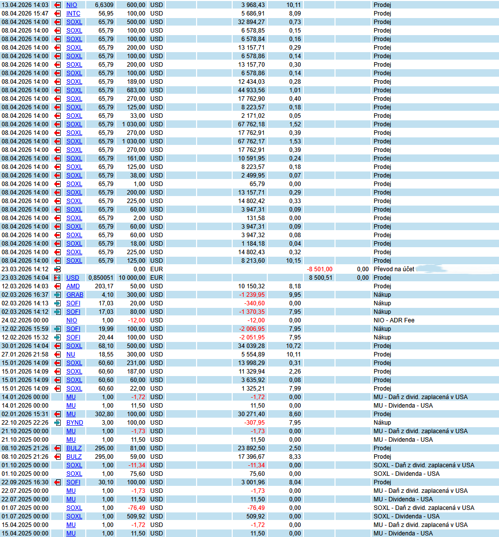Click the sell icon on the NU row
The width and height of the screenshot is (499, 537).
pyautogui.click(x=57, y=354)
